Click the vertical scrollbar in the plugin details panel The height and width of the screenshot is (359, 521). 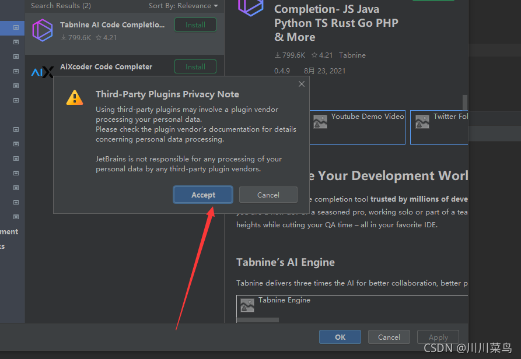click(465, 103)
